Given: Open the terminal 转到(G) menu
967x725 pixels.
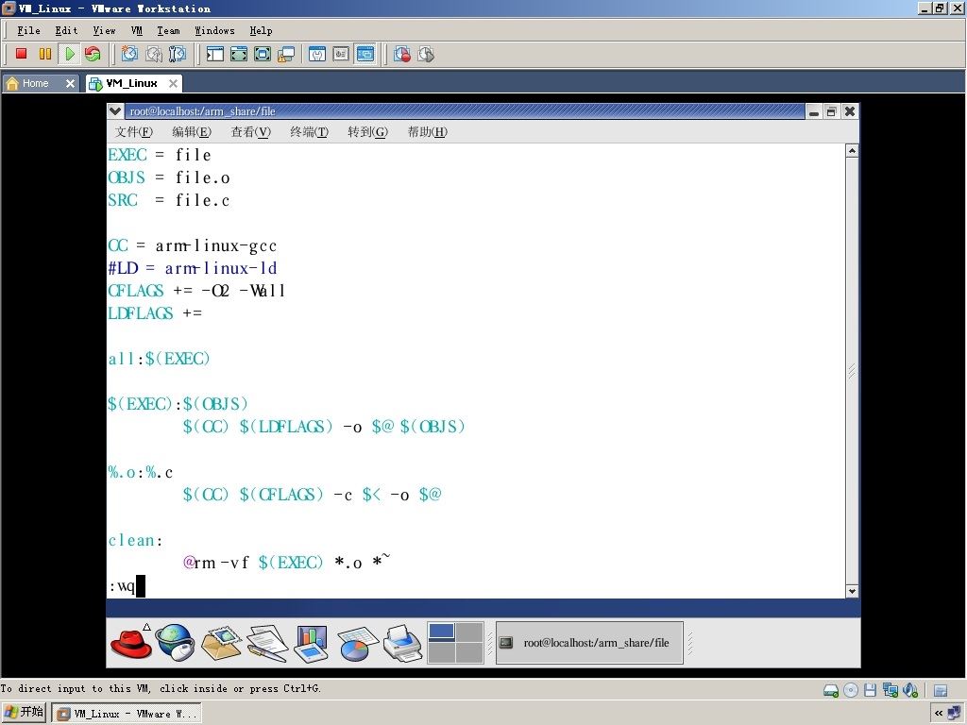Looking at the screenshot, I should pyautogui.click(x=367, y=131).
